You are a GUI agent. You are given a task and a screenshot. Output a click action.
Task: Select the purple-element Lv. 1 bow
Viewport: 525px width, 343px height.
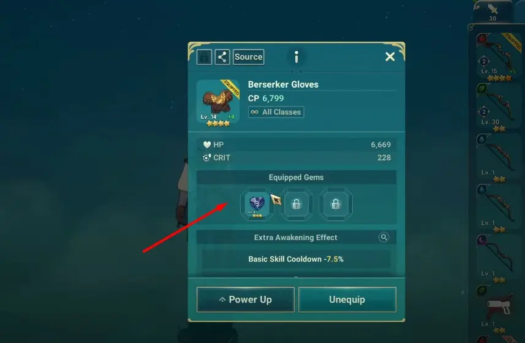pyautogui.click(x=497, y=259)
